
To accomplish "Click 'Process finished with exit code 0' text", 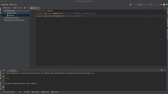I will tap(21, 84).
